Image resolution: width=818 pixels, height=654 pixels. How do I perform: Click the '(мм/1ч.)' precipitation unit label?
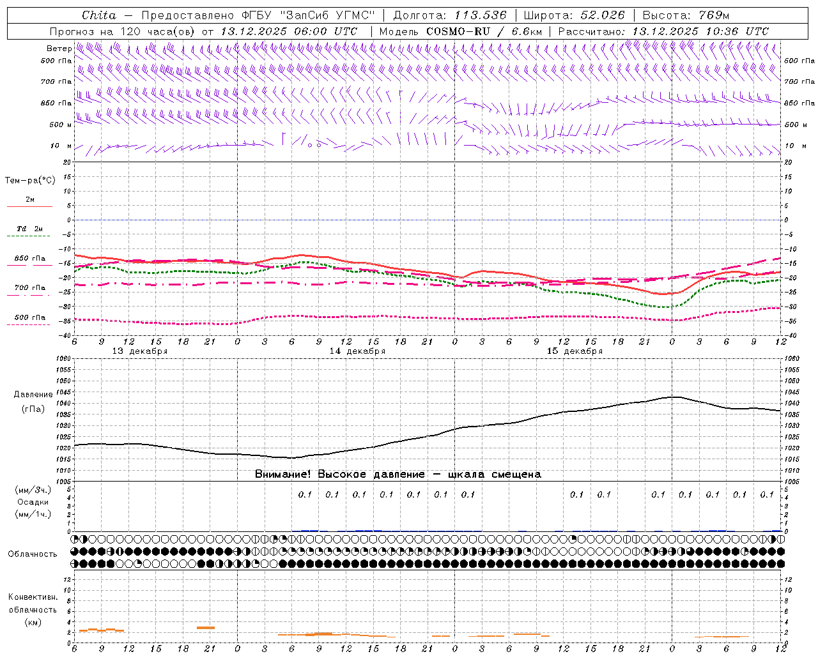(33, 514)
